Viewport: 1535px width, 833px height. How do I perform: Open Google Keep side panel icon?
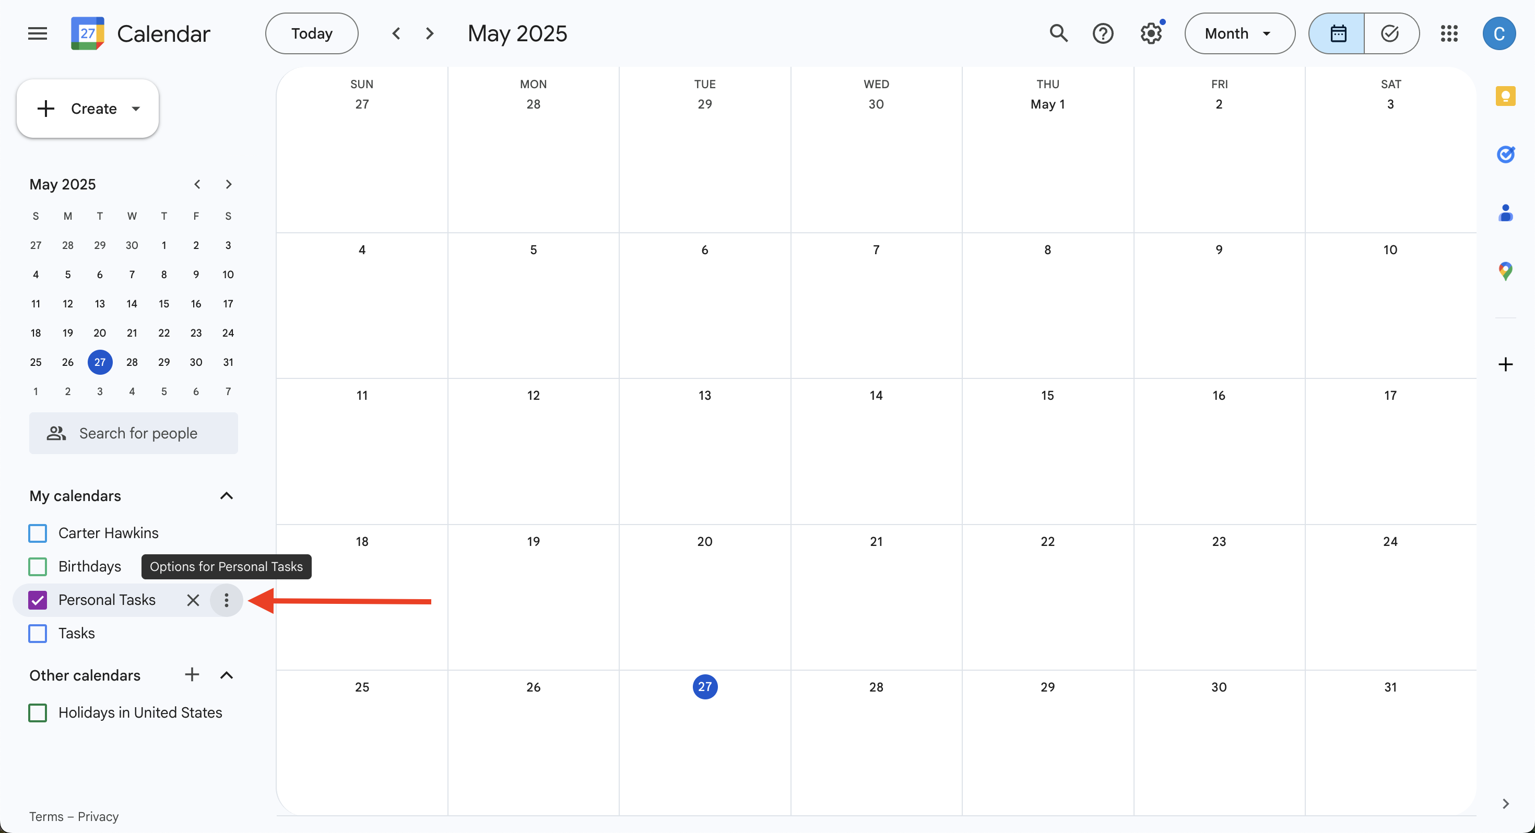1505,96
